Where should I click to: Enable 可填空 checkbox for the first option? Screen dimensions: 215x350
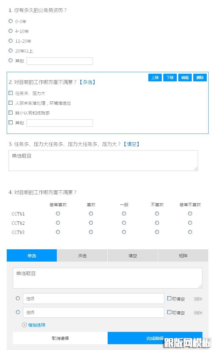(169, 298)
